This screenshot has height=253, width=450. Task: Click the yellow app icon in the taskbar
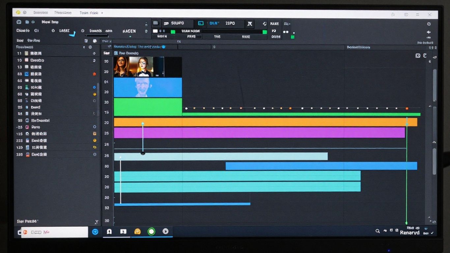click(x=137, y=232)
